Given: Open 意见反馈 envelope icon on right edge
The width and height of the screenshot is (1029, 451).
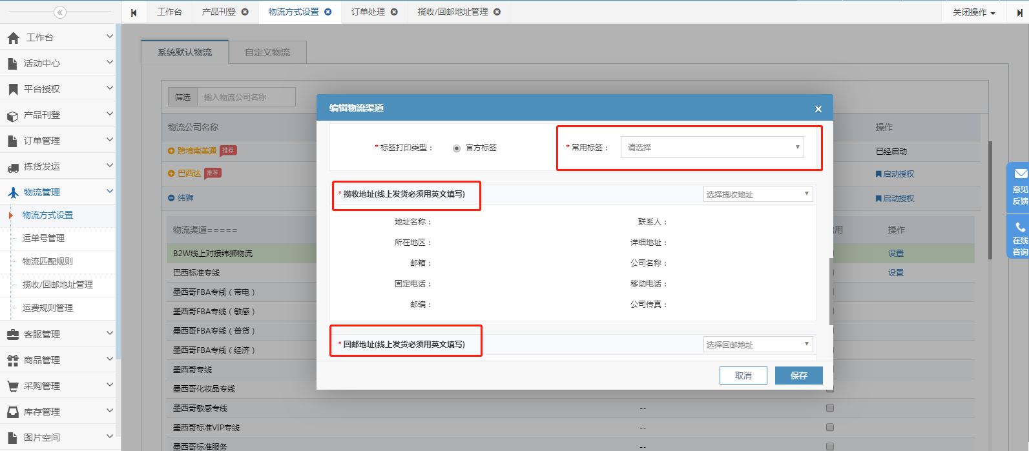Looking at the screenshot, I should (1020, 174).
